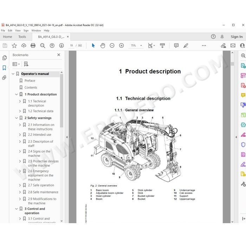Send file by email envelope

(x=233, y=46)
